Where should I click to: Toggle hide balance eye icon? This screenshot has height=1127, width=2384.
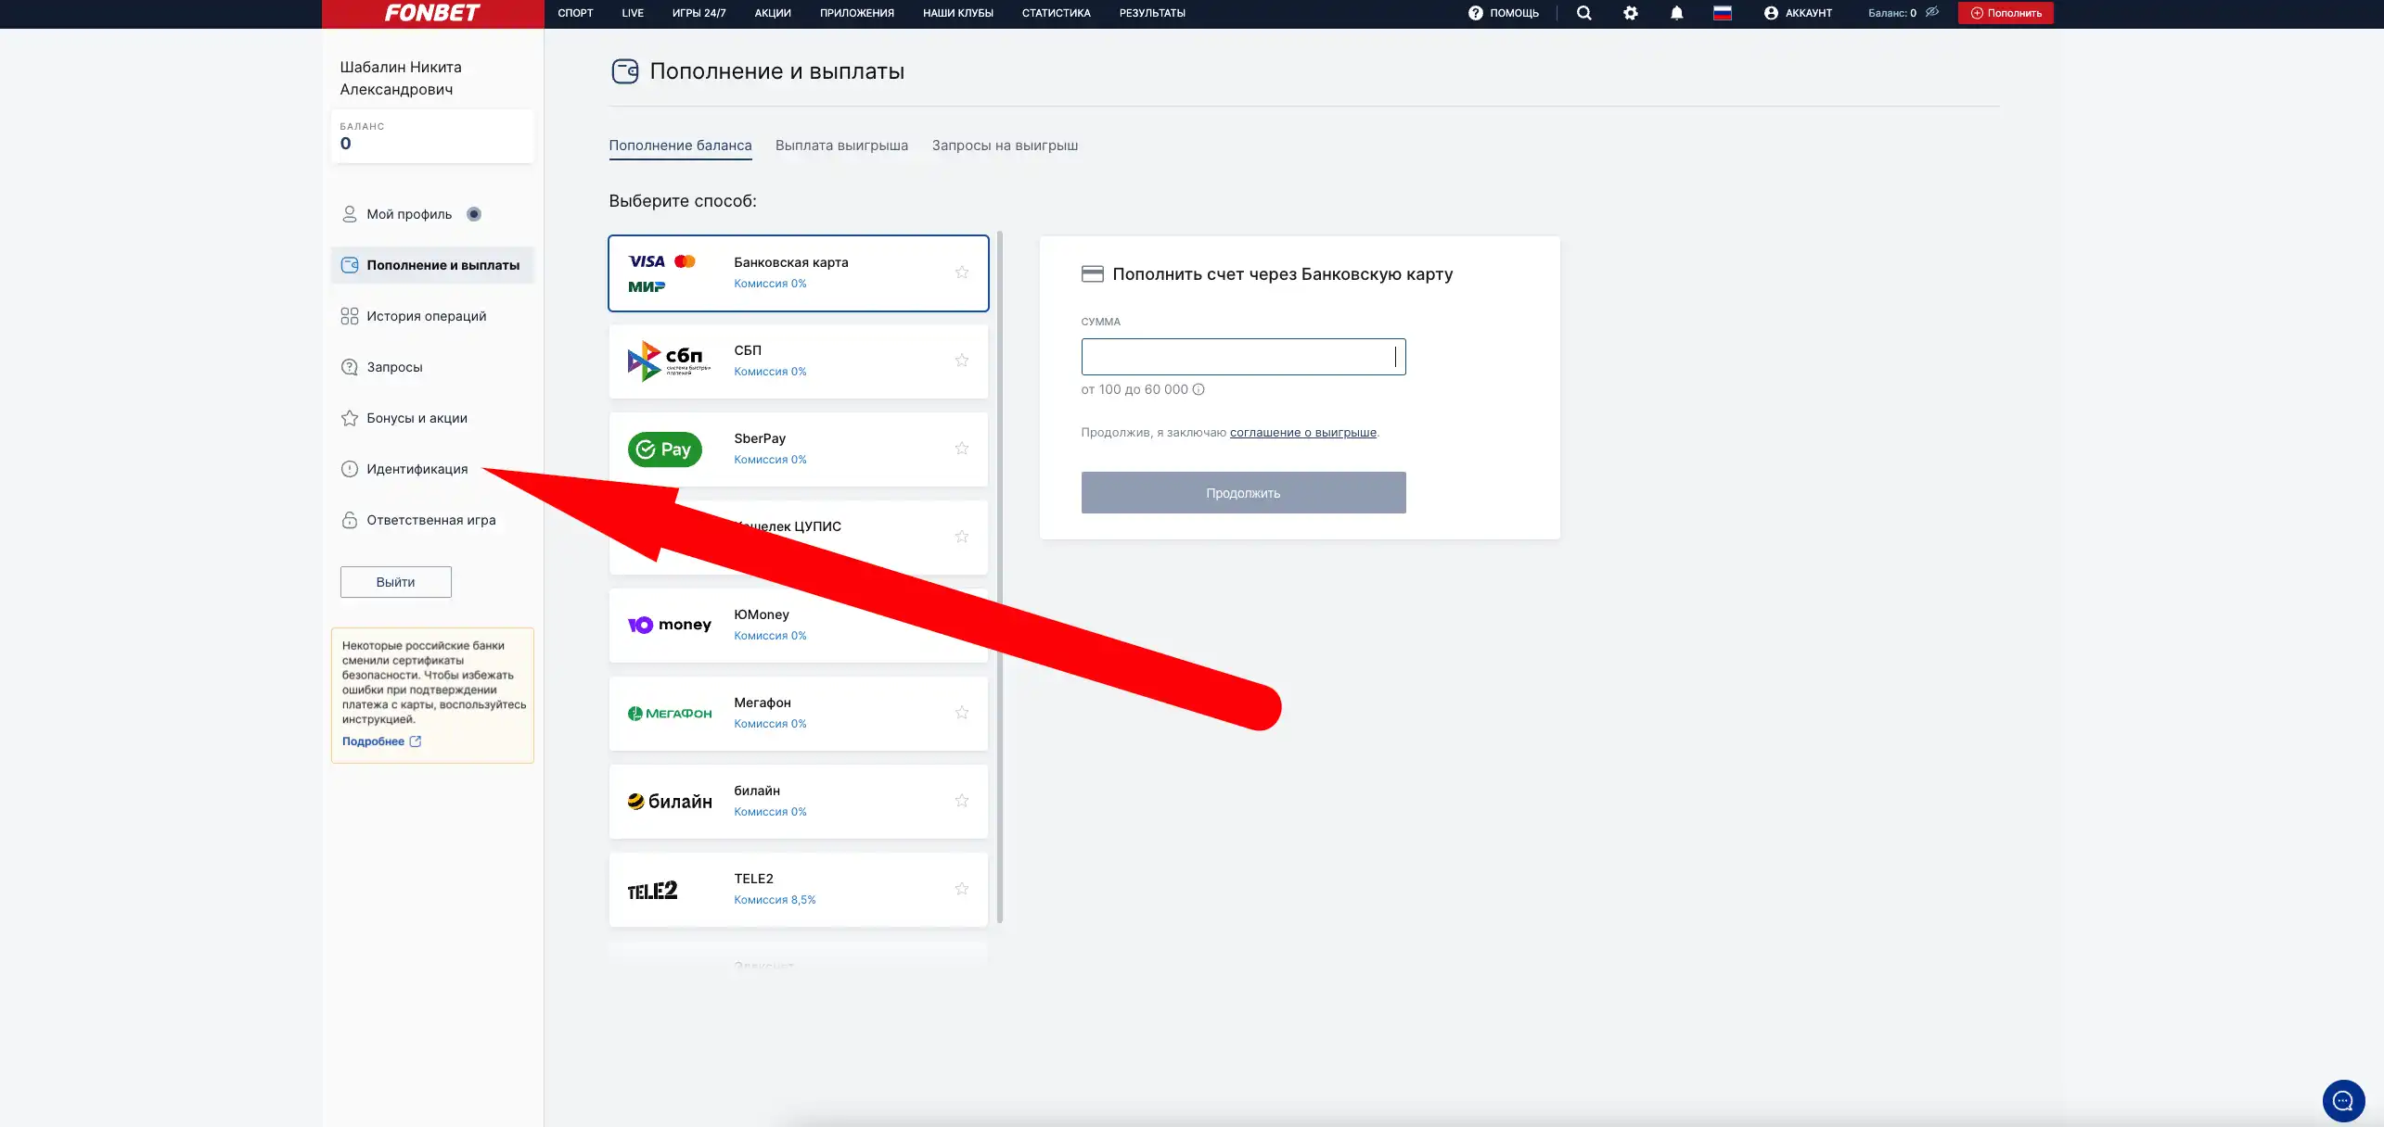pyautogui.click(x=1932, y=12)
